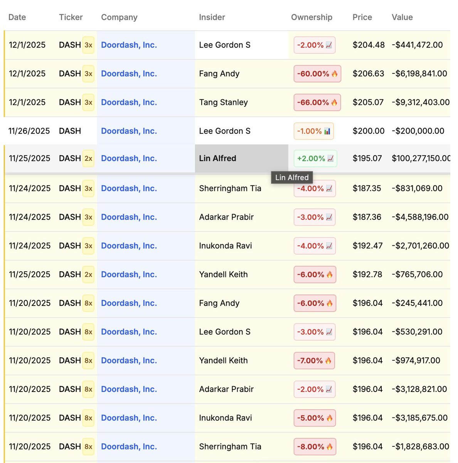Click the value -$1,828,683.00
458x463 pixels.
coord(420,446)
